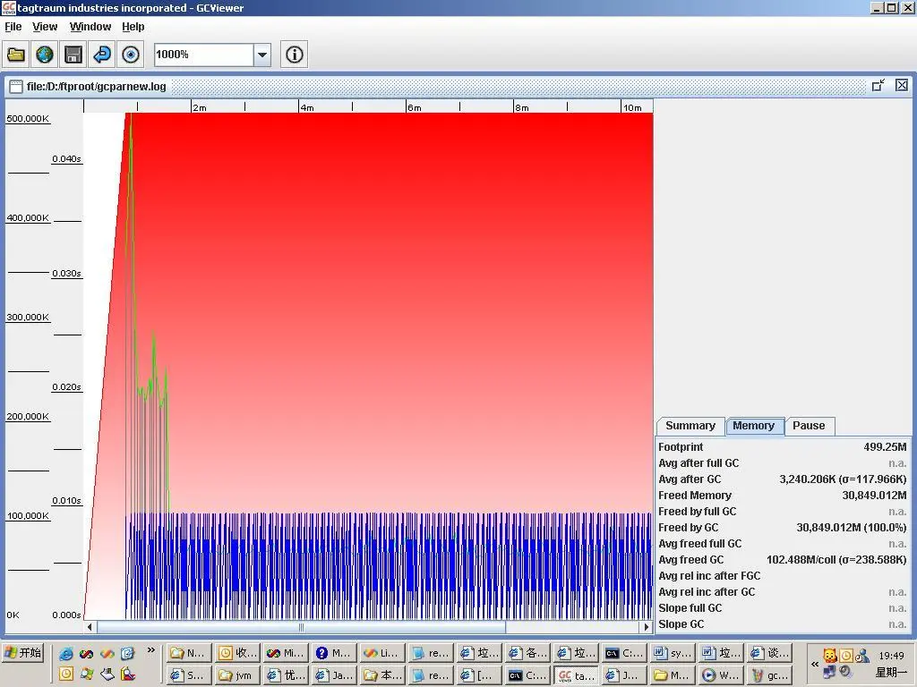Open the zoom percentage dropdown arrow

(x=262, y=55)
